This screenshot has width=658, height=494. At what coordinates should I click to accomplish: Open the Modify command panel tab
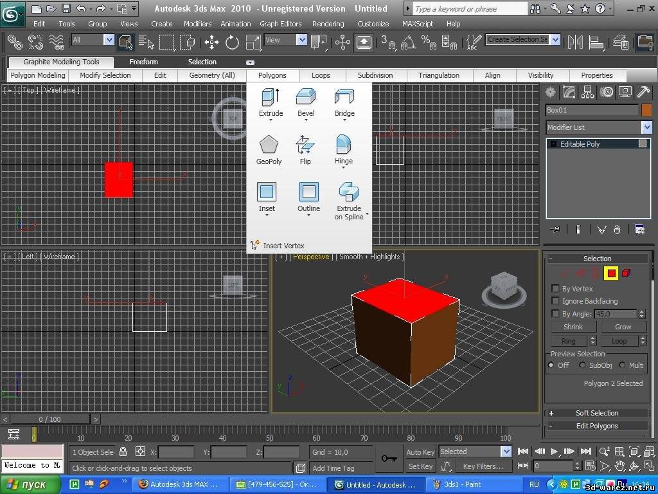click(569, 92)
